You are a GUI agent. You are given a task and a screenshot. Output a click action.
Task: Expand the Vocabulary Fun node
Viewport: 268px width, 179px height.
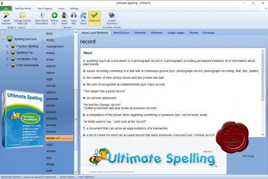7,59
